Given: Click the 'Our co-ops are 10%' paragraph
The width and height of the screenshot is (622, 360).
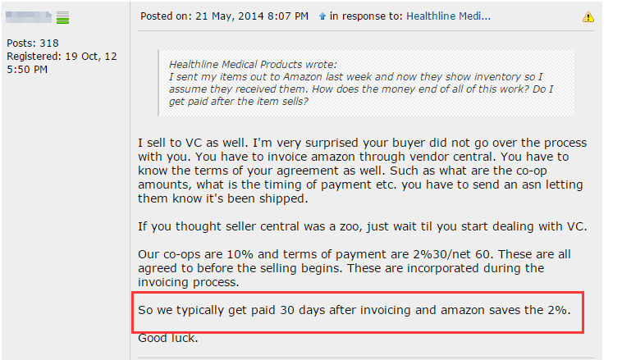Looking at the screenshot, I should click(354, 268).
